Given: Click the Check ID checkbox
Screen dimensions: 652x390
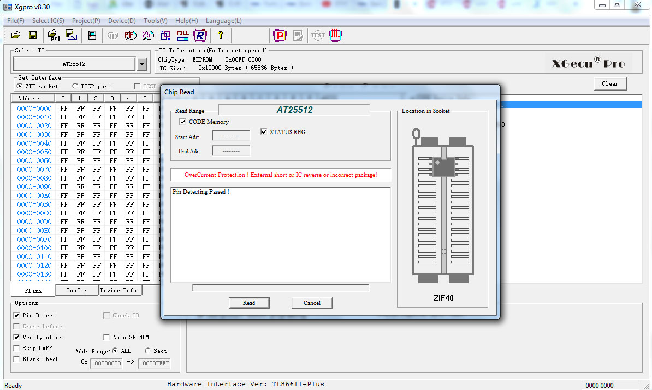Looking at the screenshot, I should (x=106, y=315).
